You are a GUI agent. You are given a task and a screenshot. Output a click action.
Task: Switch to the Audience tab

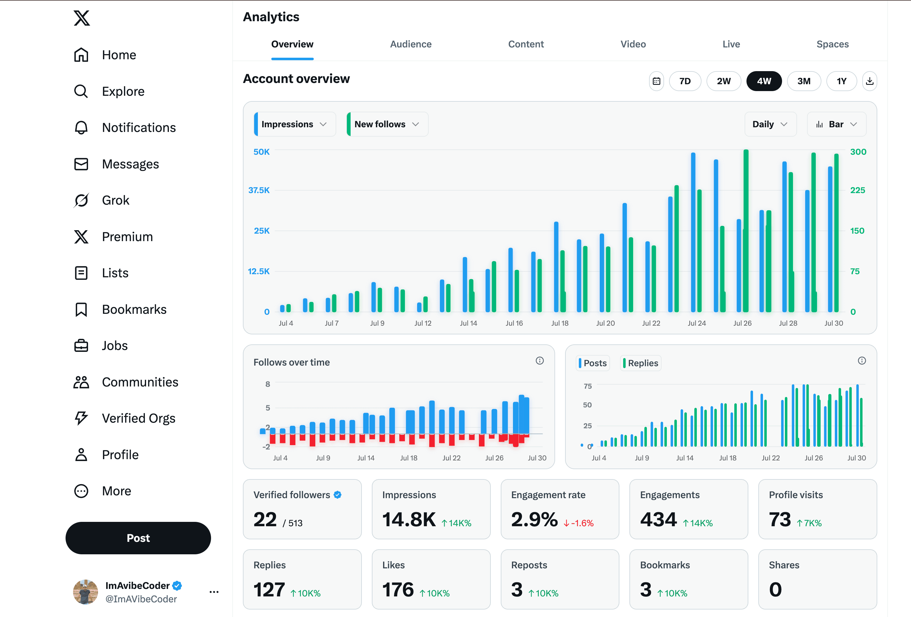click(411, 44)
